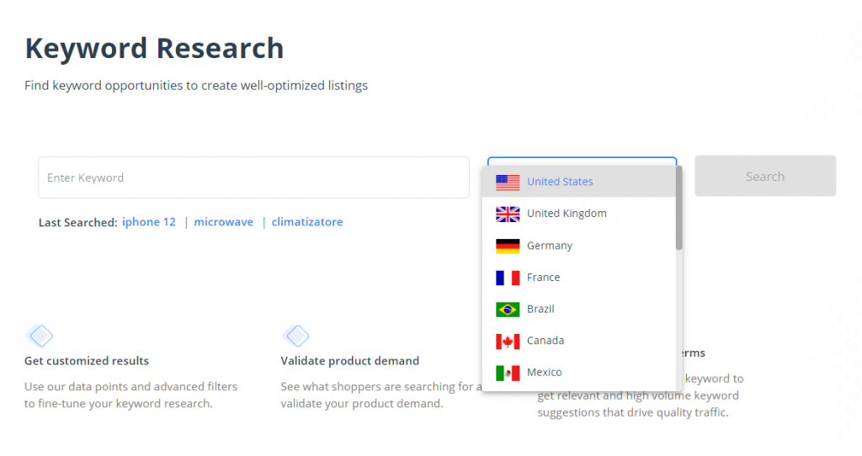Open last searched term iphone 12
Screen dimensions: 862x456
point(149,222)
